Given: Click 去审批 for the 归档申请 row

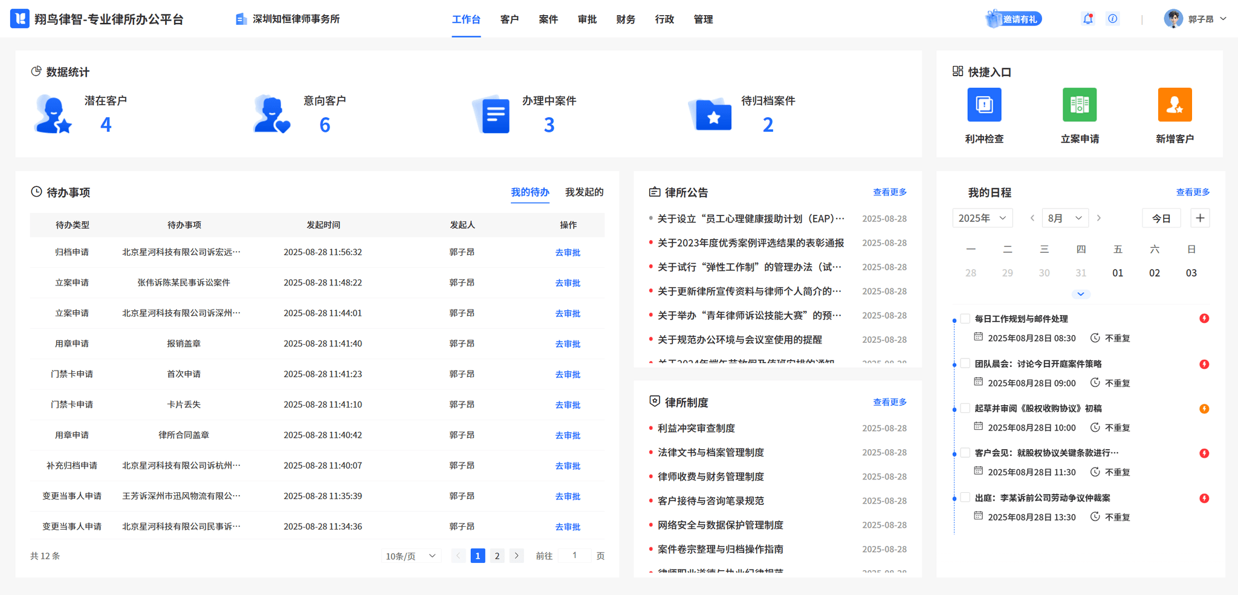Looking at the screenshot, I should 567,252.
